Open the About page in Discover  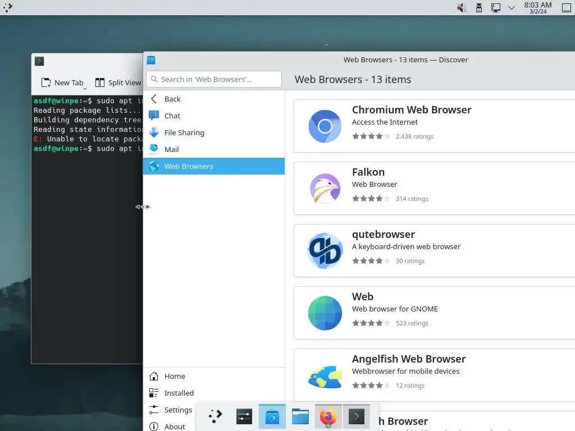tap(170, 427)
